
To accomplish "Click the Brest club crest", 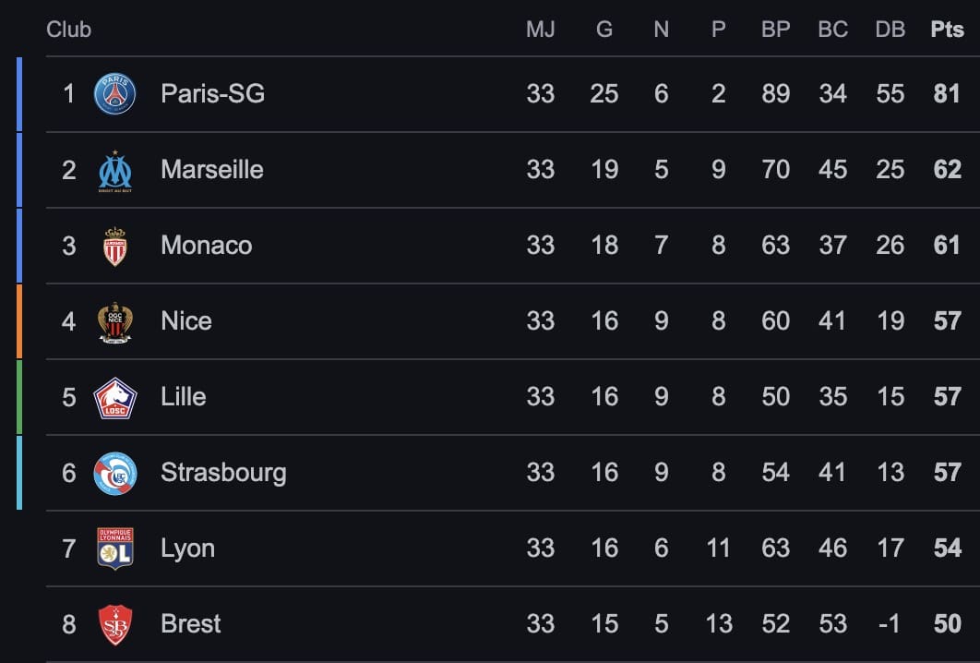I will [x=115, y=624].
